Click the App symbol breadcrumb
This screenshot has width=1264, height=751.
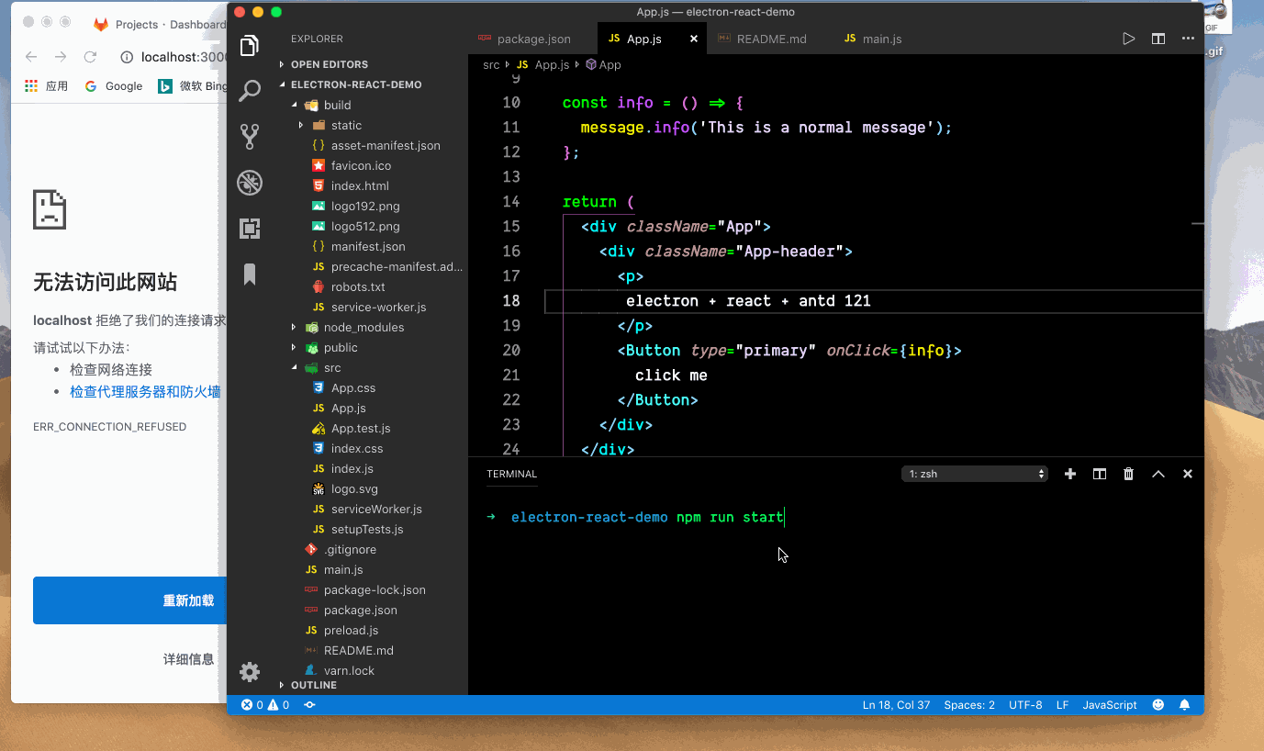[x=603, y=65]
